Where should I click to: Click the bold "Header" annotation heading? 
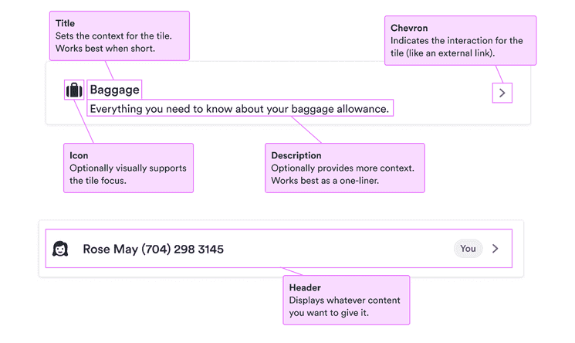tap(305, 288)
